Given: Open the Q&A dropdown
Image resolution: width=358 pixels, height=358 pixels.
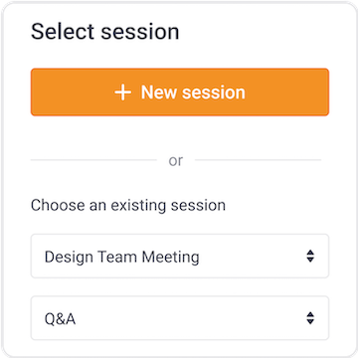Looking at the screenshot, I should [x=180, y=318].
